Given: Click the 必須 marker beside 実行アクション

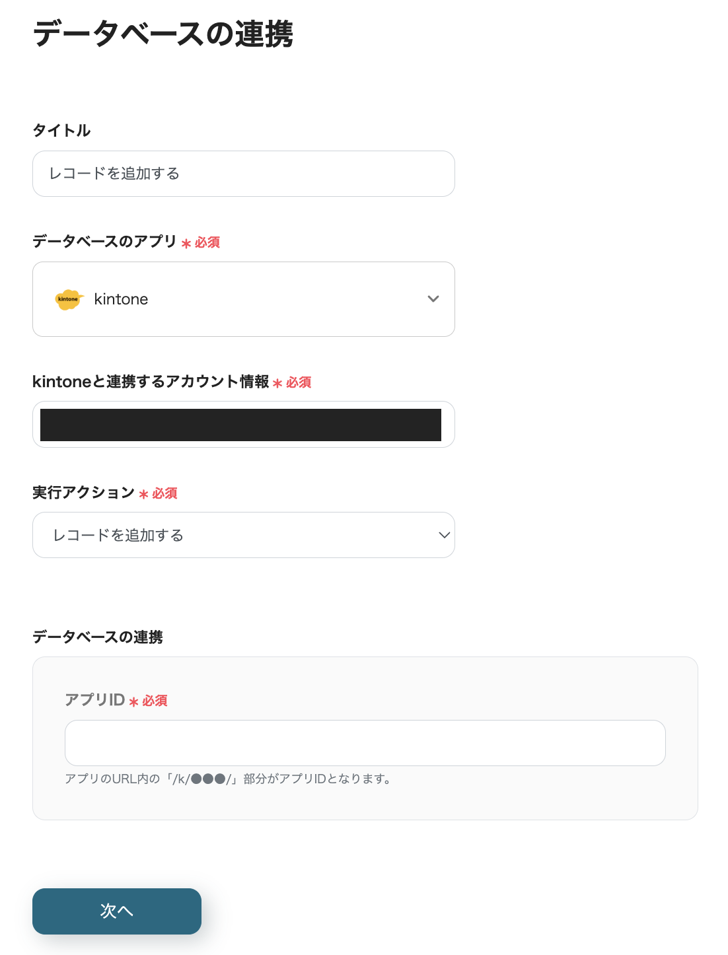Looking at the screenshot, I should 164,494.
